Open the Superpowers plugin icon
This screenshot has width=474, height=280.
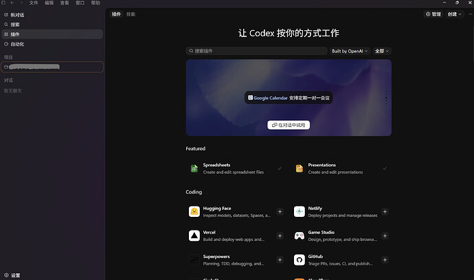(x=194, y=260)
